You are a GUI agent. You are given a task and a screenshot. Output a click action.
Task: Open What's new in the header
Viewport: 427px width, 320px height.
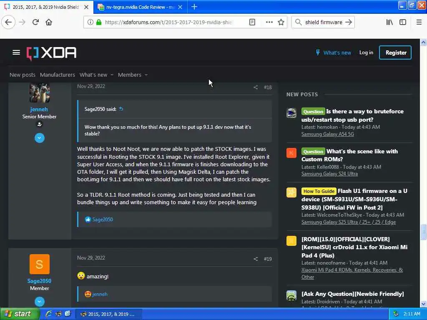click(x=334, y=53)
